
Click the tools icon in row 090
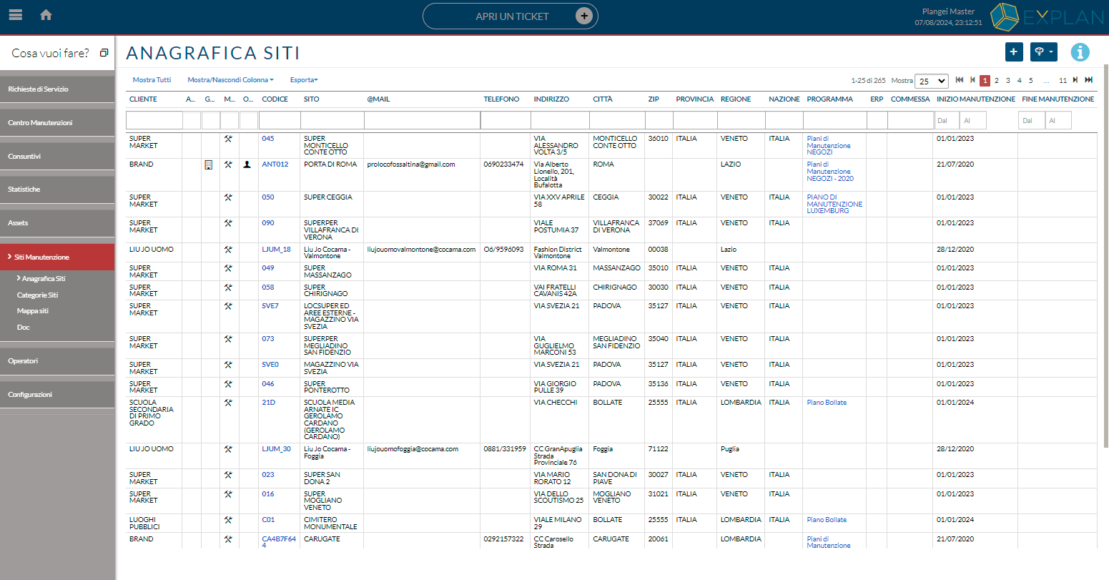tap(228, 223)
